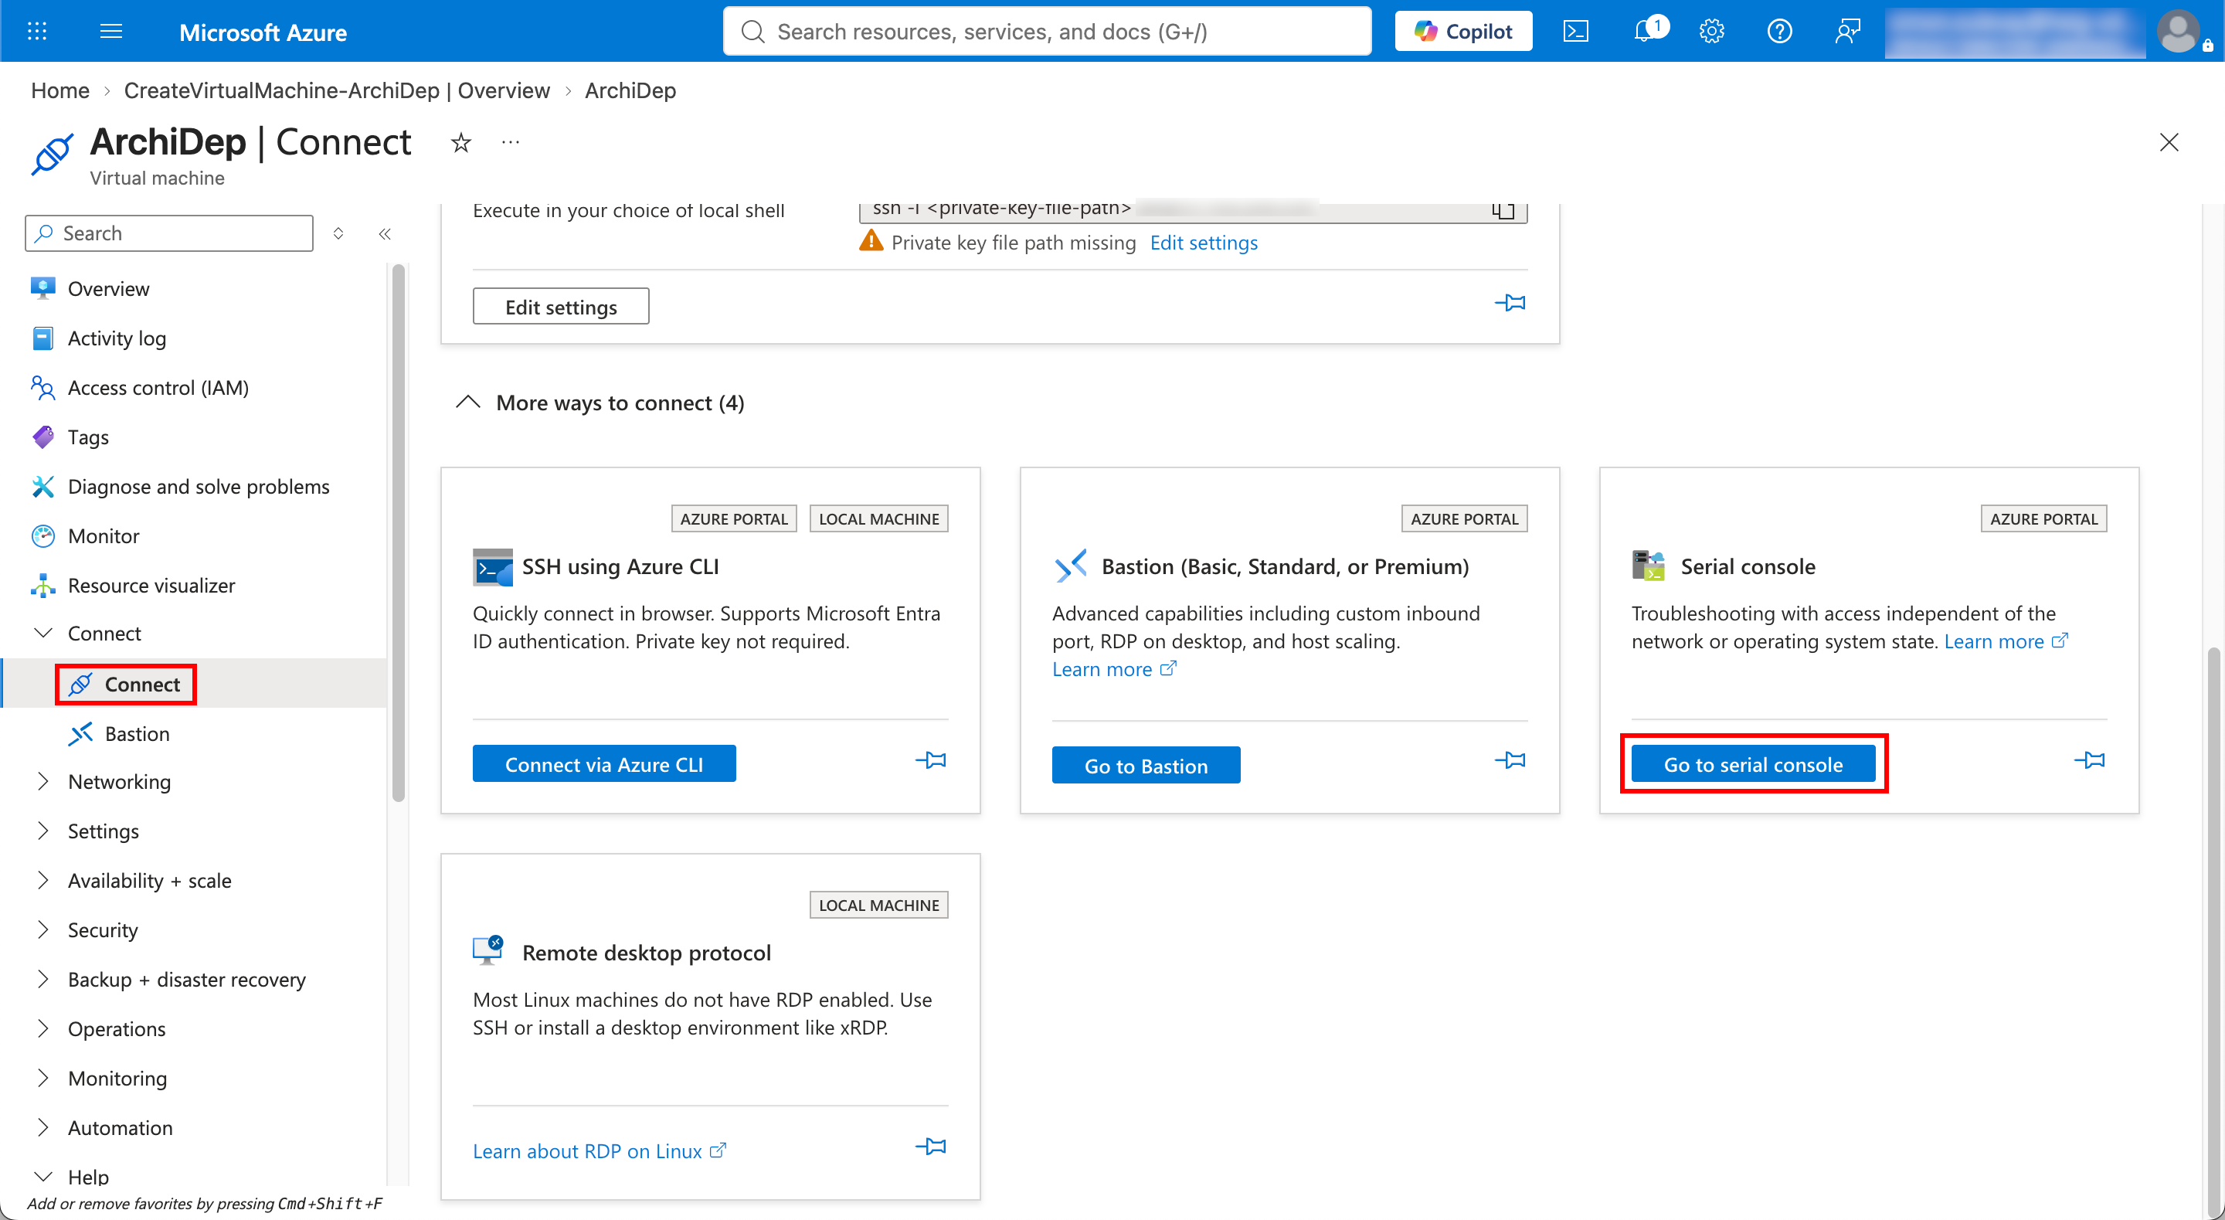Click the Bastion card icon

pyautogui.click(x=1070, y=566)
